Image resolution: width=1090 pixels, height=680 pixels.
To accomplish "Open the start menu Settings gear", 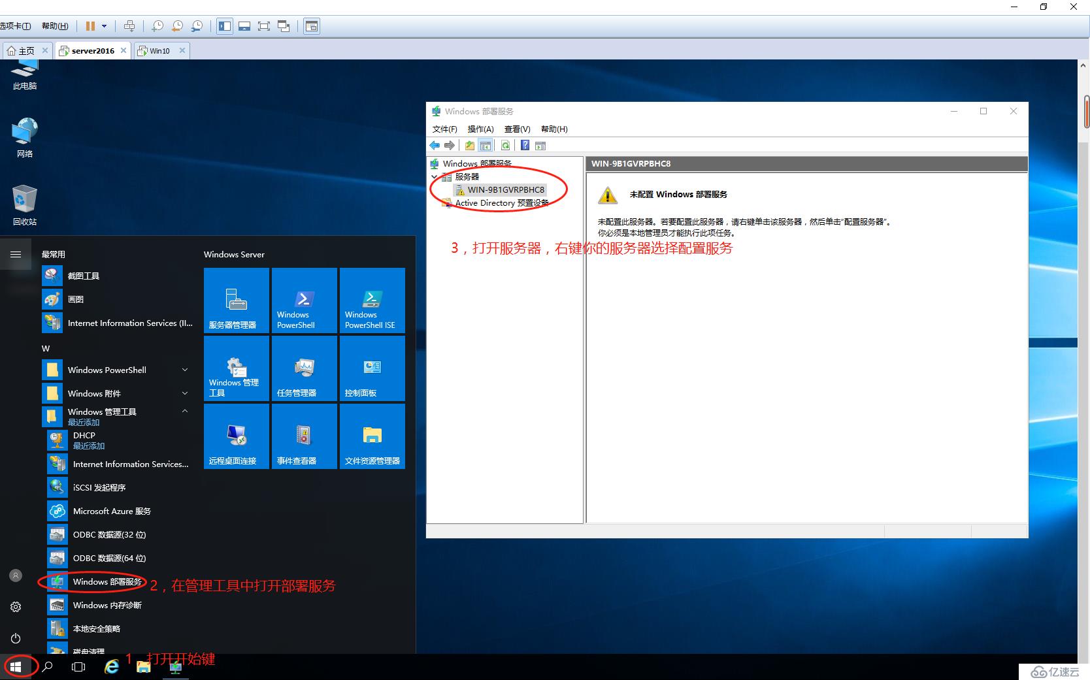I will 16,607.
